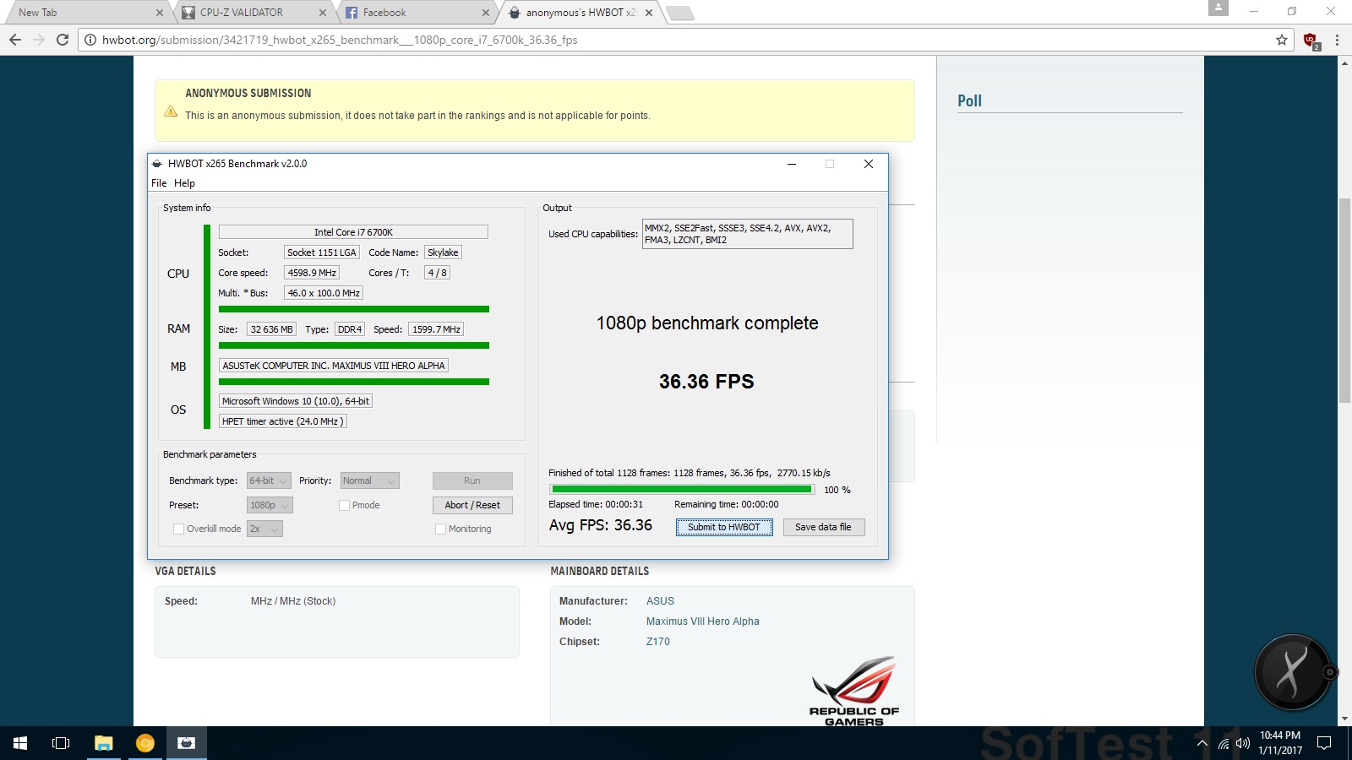The height and width of the screenshot is (760, 1352).
Task: Open the Overkill 2x dropdown
Action: coord(264,529)
